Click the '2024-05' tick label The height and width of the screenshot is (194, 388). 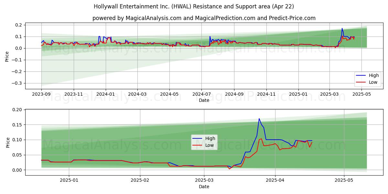170,94
